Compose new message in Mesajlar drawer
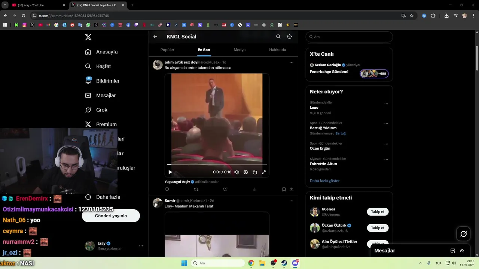Viewport: 479px width, 269px height. pyautogui.click(x=453, y=251)
